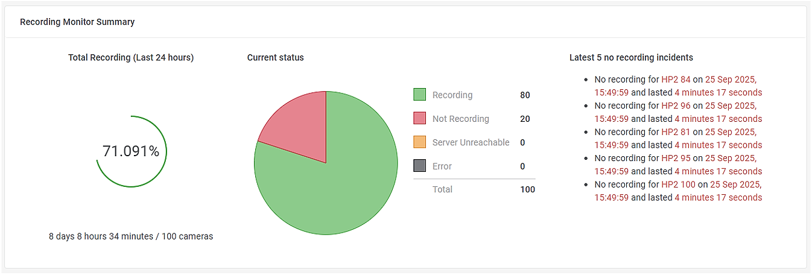Click the Error legend label

tap(442, 166)
